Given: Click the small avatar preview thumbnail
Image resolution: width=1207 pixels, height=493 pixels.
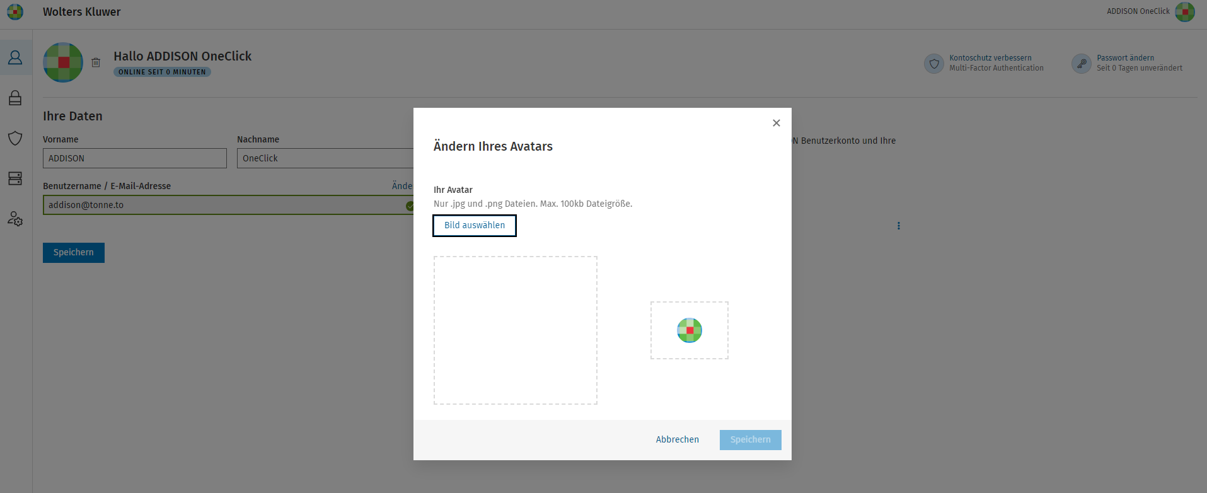Looking at the screenshot, I should click(x=690, y=330).
